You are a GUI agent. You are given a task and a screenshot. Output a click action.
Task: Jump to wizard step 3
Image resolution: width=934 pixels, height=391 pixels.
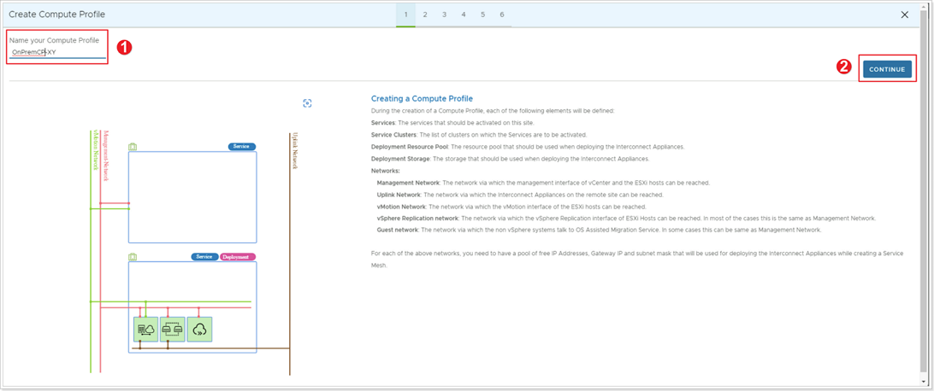click(445, 15)
